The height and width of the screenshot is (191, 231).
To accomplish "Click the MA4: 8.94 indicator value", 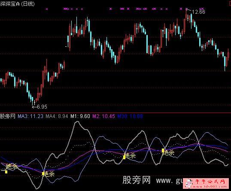I will coord(57,116).
